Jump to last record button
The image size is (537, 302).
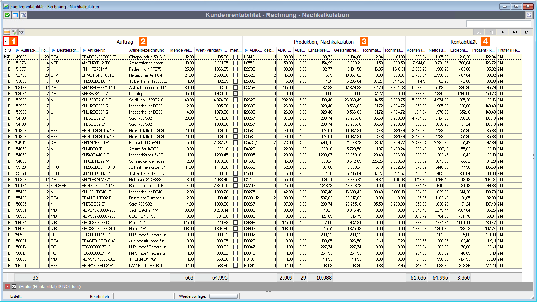click(x=515, y=32)
